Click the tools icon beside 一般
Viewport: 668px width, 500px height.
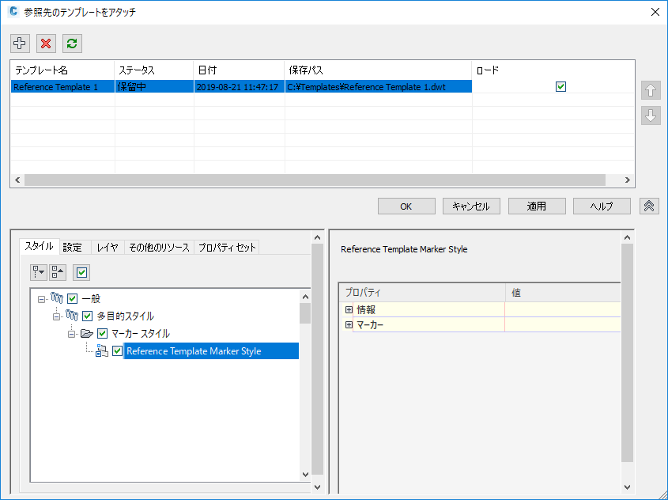point(57,298)
